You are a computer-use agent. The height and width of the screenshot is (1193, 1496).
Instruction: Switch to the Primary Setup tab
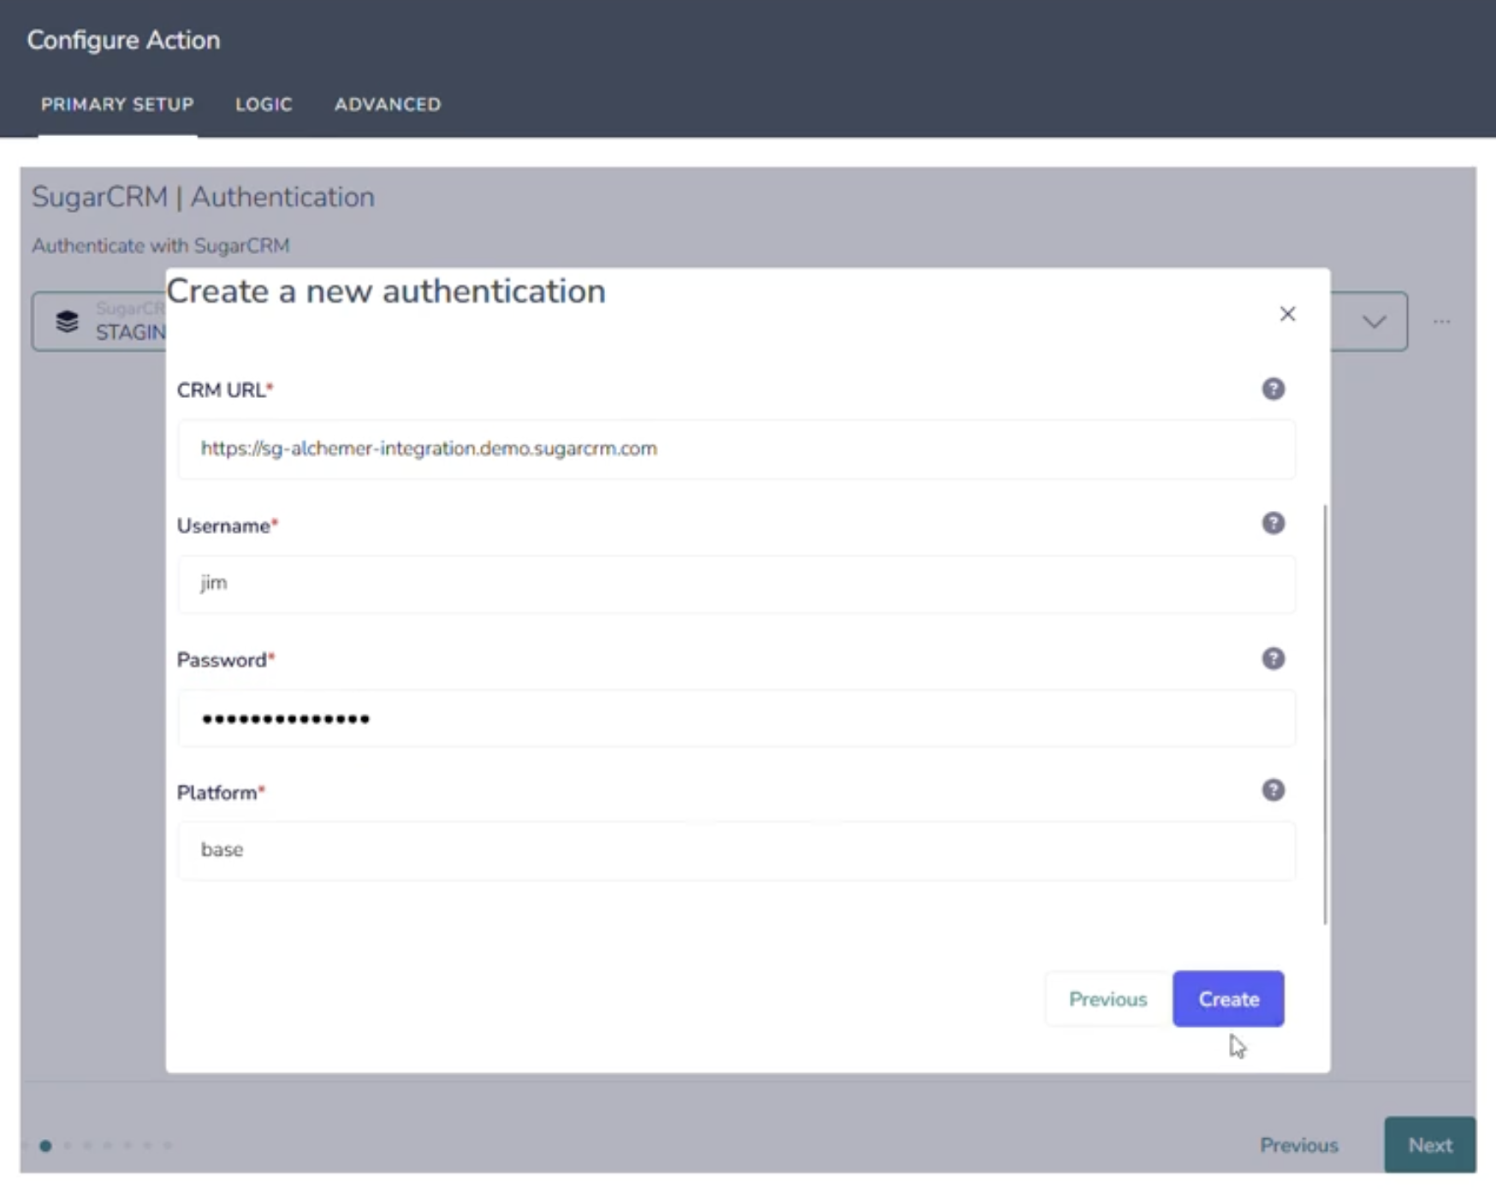pyautogui.click(x=117, y=104)
